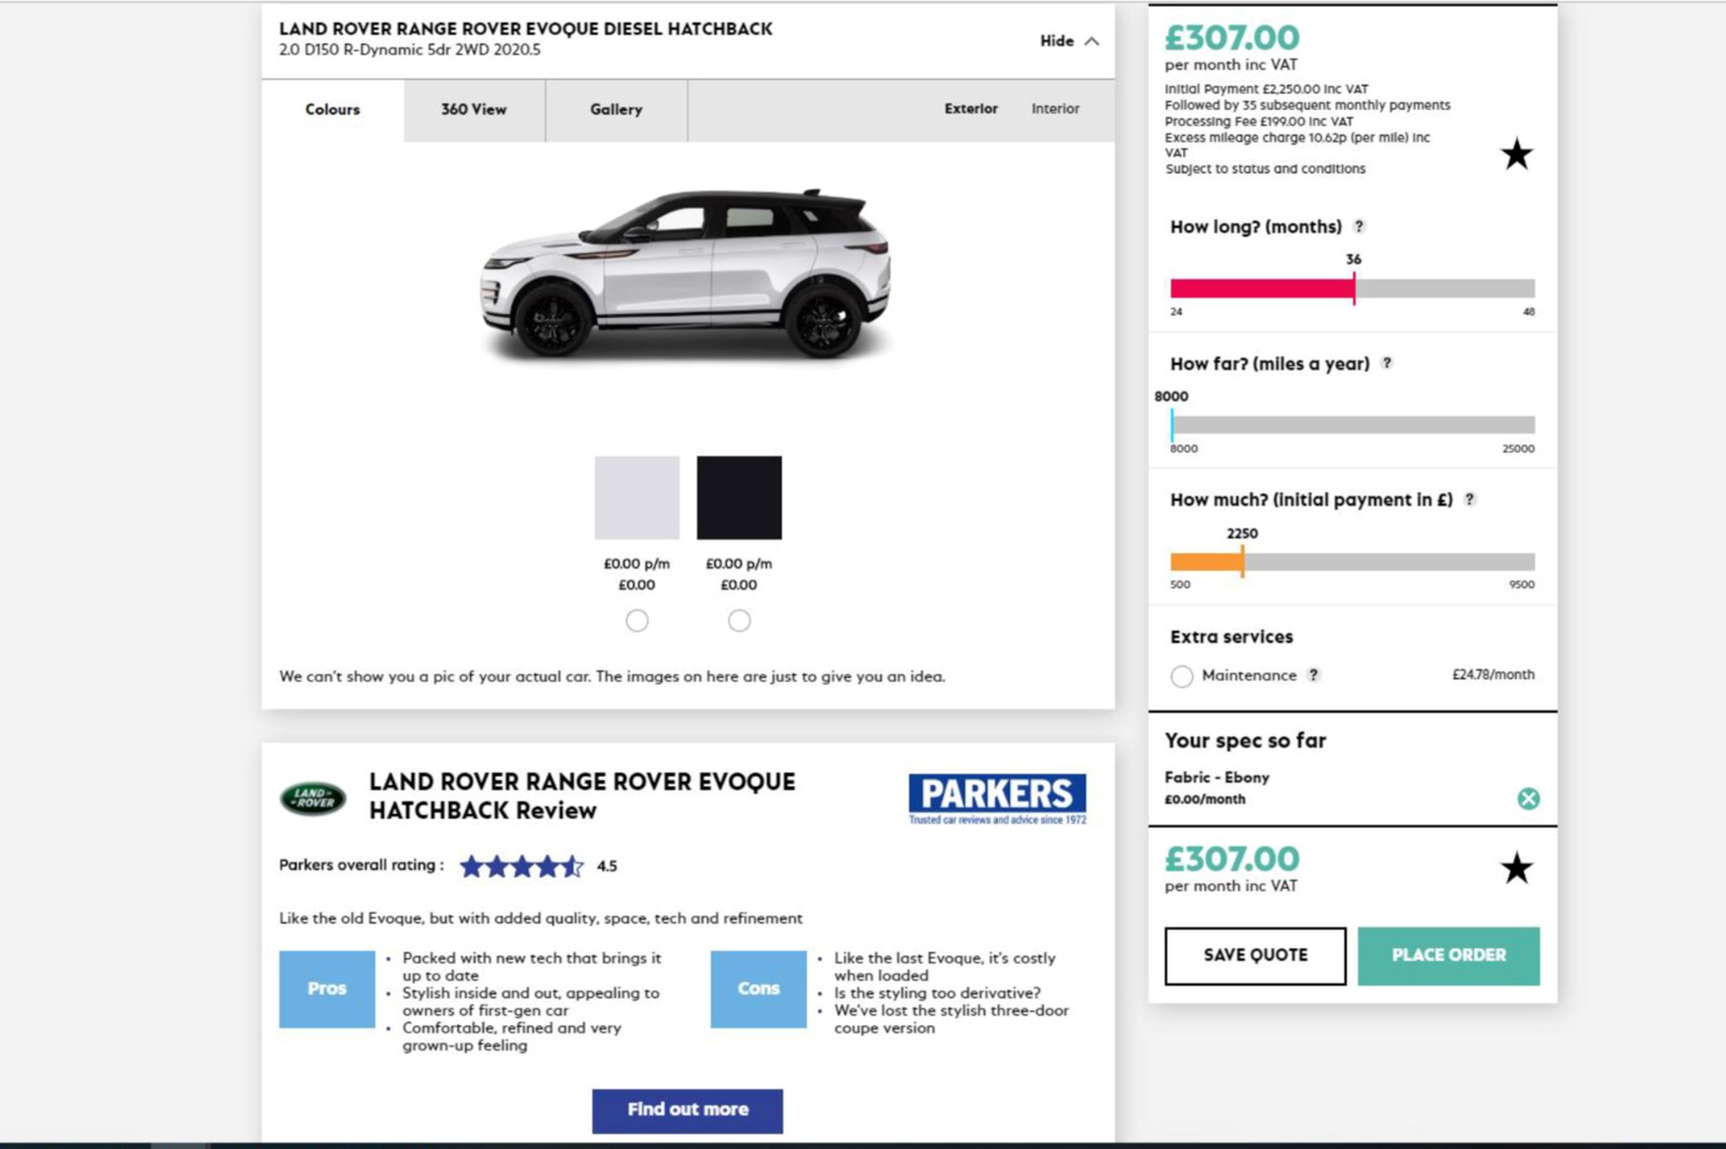Click Find out more on the review

tap(687, 1109)
